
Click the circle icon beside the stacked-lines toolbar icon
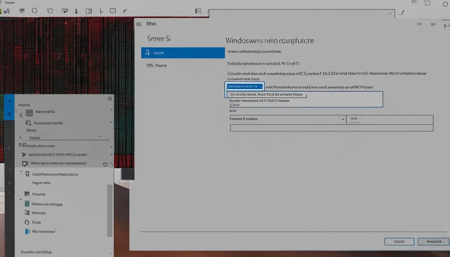34,10
